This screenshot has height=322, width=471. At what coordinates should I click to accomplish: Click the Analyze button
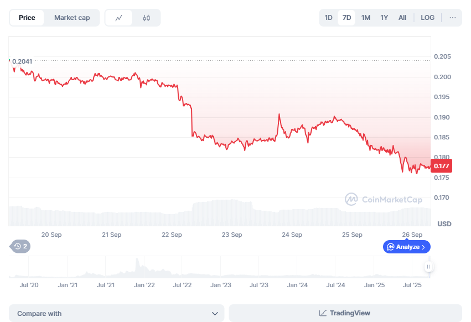pos(407,247)
